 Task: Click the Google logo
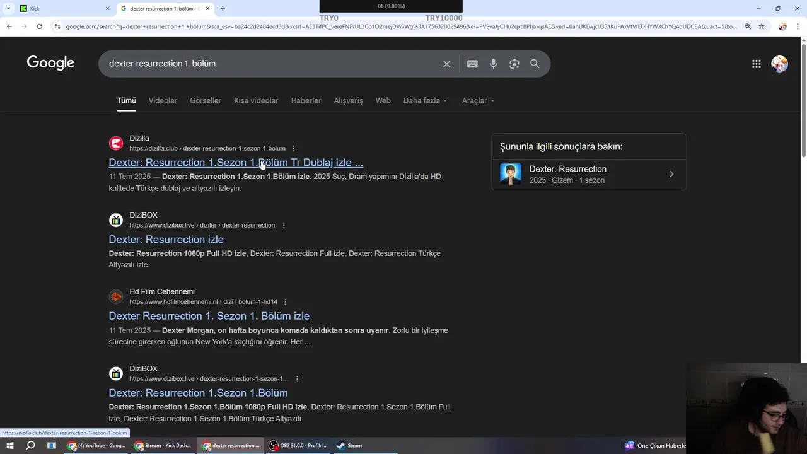click(x=50, y=63)
